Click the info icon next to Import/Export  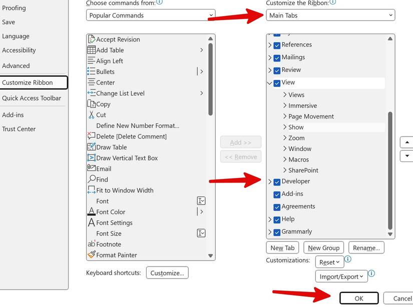(x=371, y=273)
